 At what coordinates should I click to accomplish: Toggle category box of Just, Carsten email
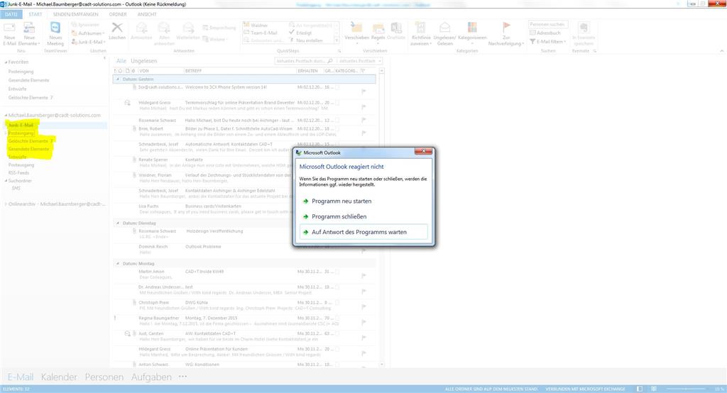coord(337,333)
